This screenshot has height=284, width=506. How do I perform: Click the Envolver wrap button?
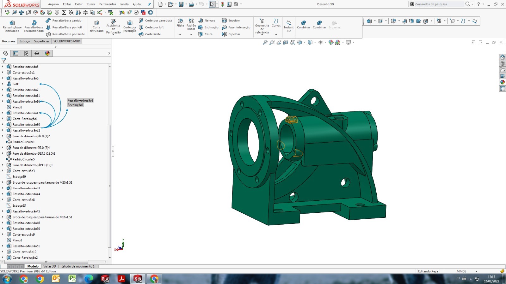click(231, 21)
